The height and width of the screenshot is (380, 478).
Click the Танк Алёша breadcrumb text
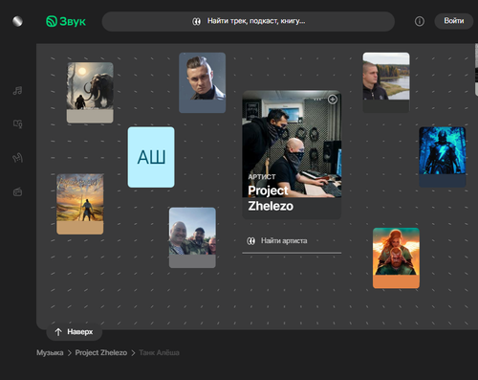159,352
